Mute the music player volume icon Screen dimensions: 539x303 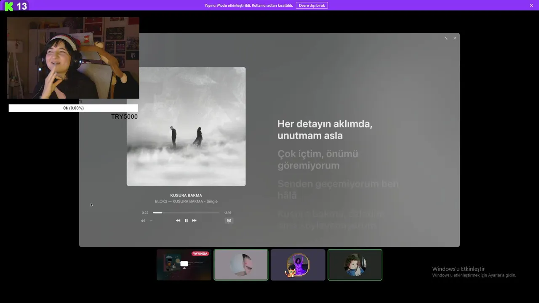[x=143, y=221]
